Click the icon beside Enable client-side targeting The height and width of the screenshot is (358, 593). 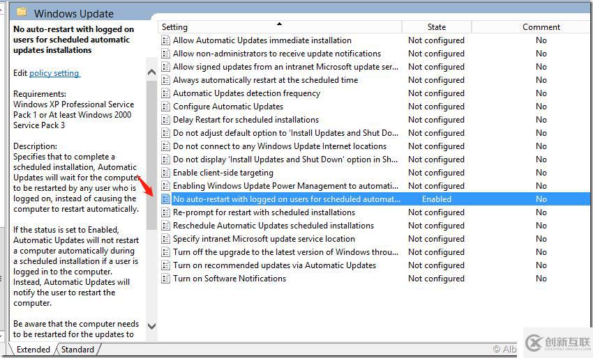165,173
